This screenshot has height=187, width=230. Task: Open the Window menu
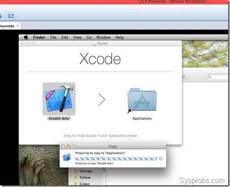103,37
